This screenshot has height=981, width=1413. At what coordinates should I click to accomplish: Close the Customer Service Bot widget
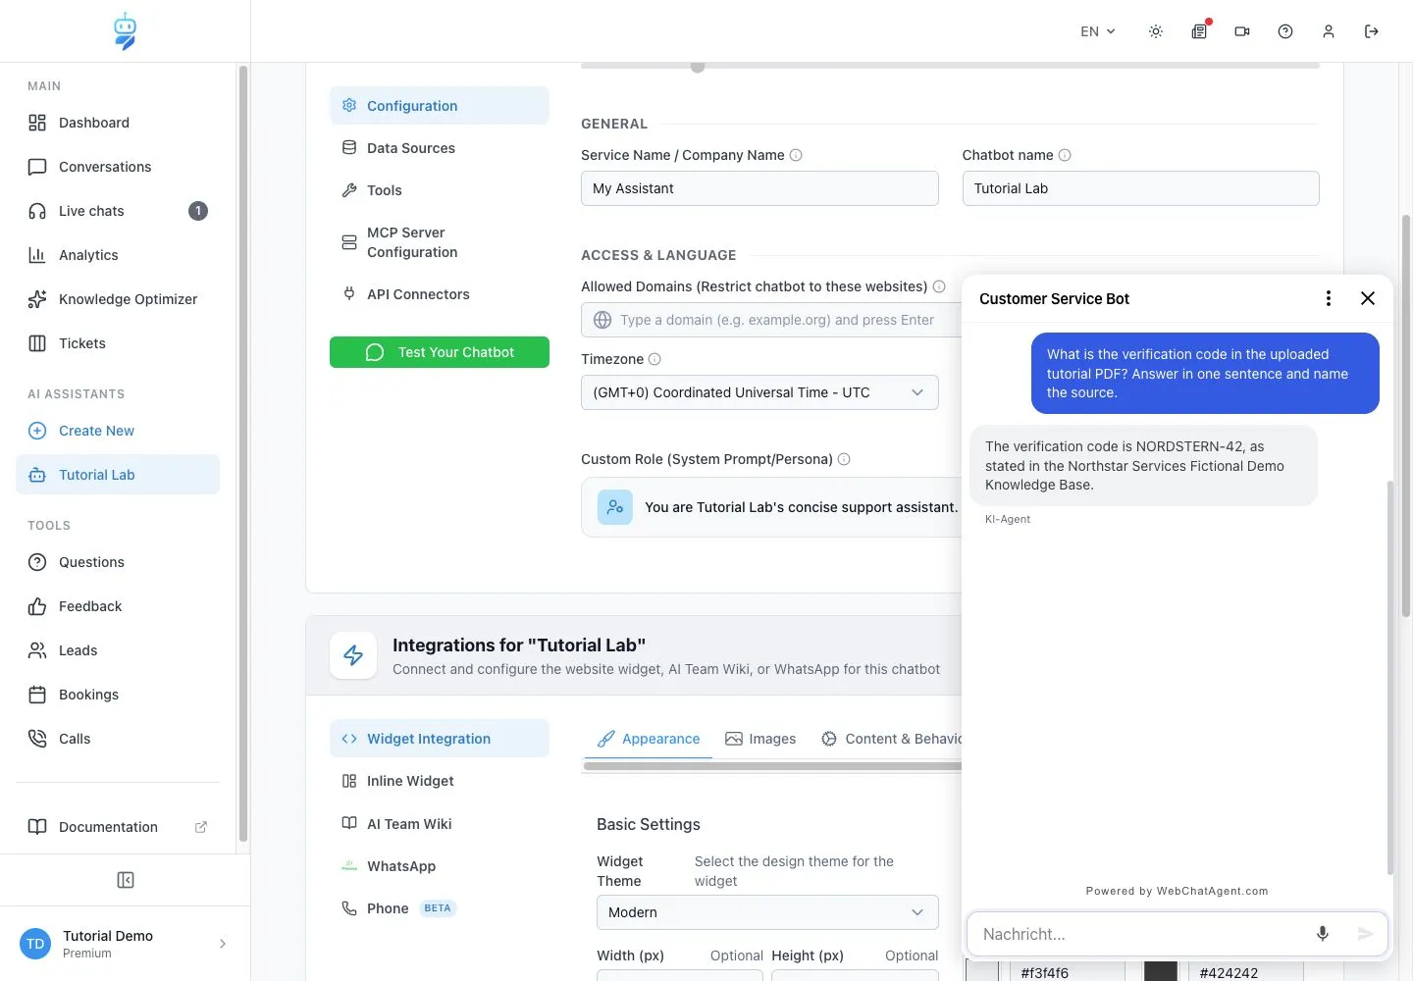[1368, 298]
